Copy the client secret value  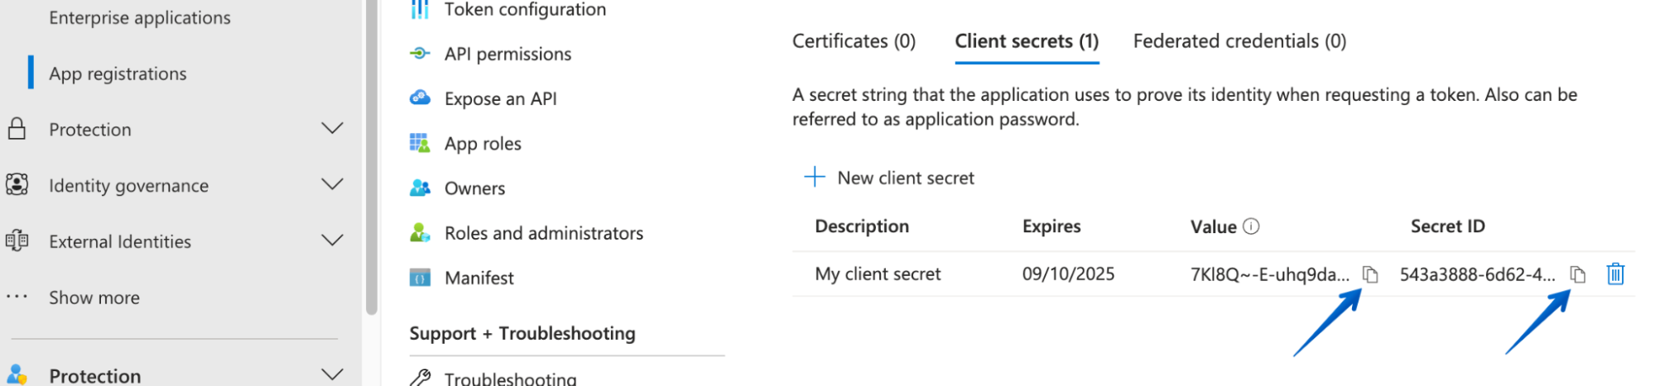pyautogui.click(x=1370, y=274)
